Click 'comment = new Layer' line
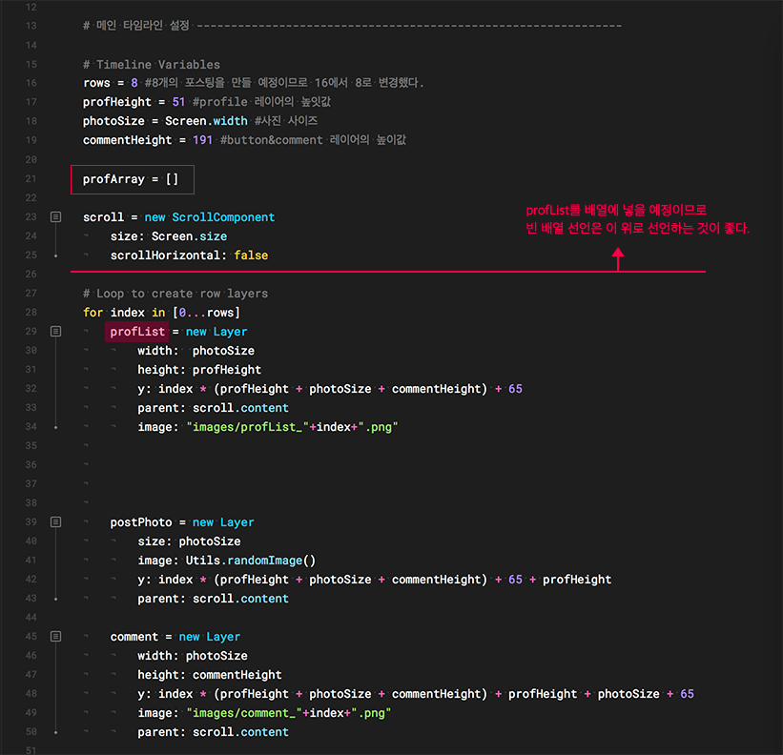Image resolution: width=783 pixels, height=755 pixels. (175, 637)
